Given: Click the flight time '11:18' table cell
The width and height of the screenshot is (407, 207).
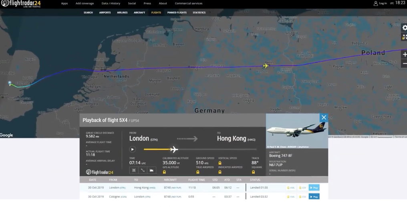Looking at the screenshot, I should [x=192, y=187].
